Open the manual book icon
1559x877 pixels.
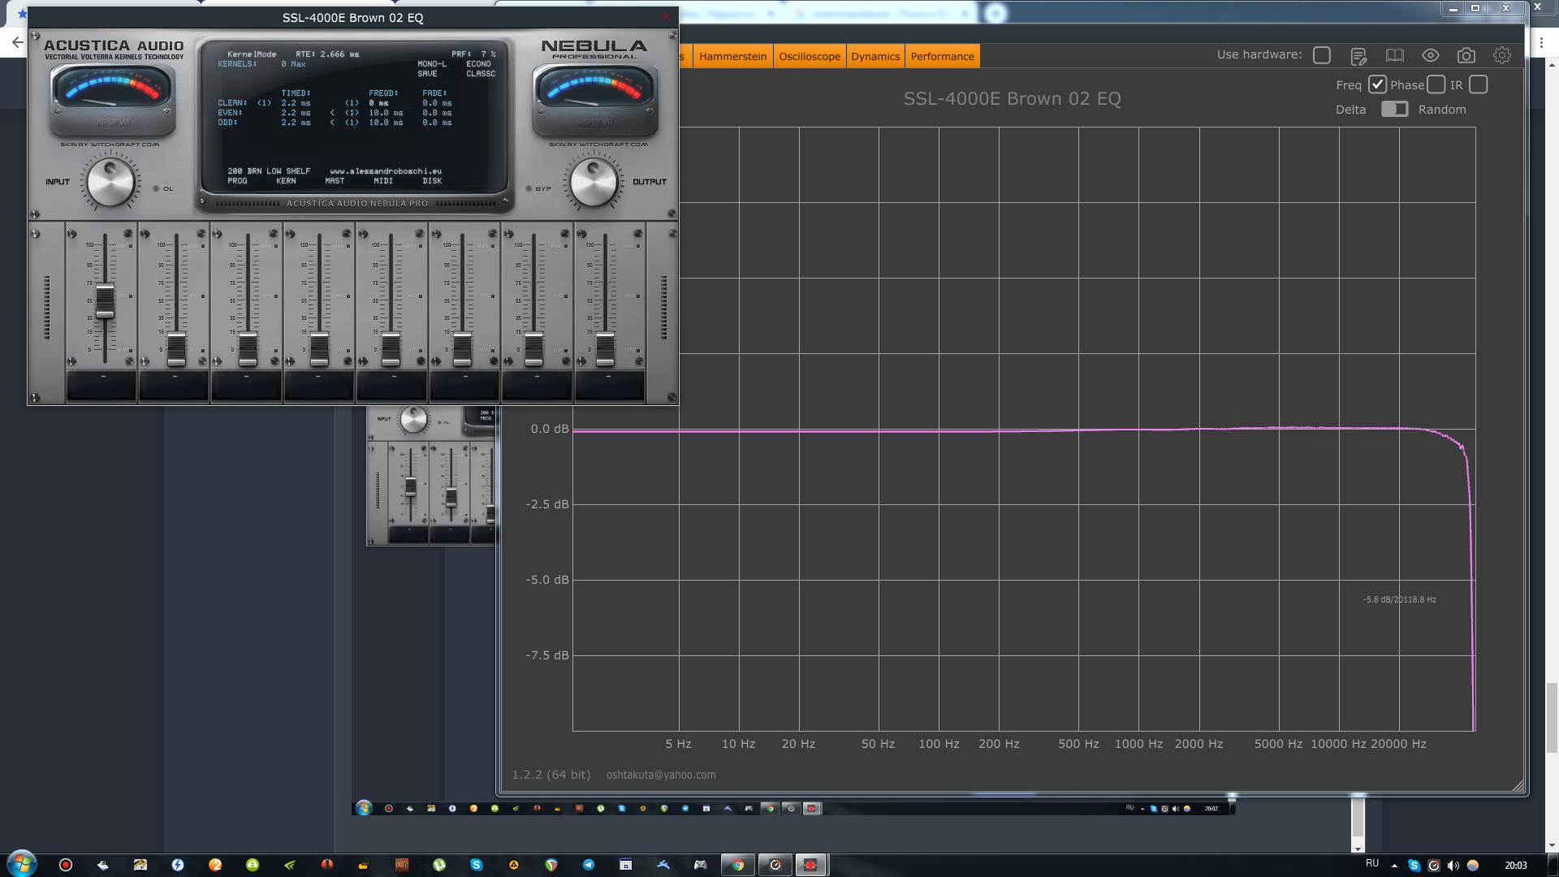pyautogui.click(x=1394, y=55)
